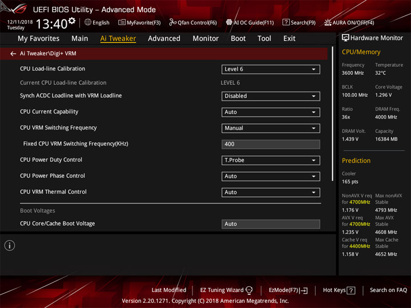Click the info icon in the help area

coord(10,246)
